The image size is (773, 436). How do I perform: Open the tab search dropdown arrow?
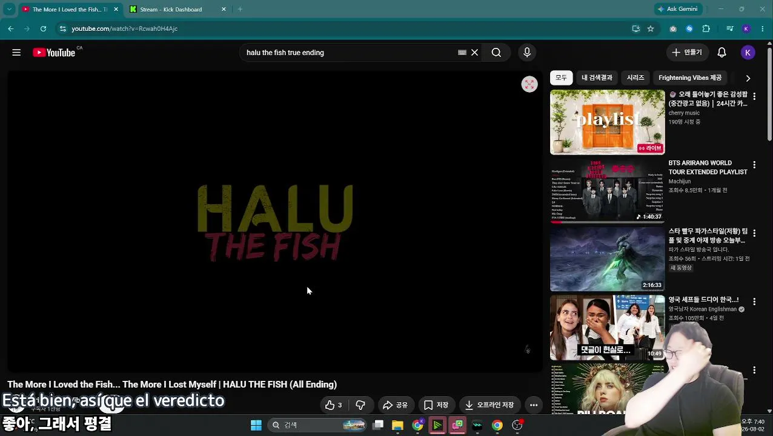[9, 9]
